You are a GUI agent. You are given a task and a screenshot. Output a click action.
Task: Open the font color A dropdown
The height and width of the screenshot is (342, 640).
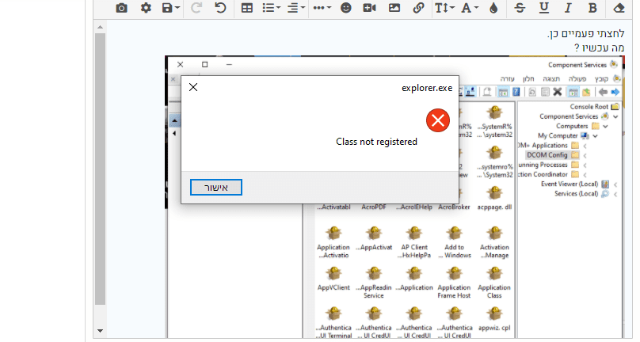[x=470, y=8]
